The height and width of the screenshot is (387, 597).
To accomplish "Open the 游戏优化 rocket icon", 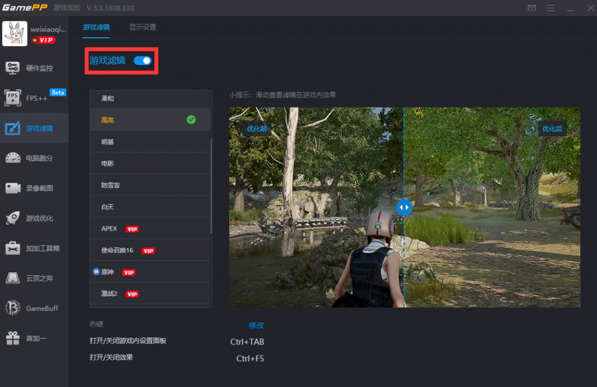I will (x=13, y=218).
